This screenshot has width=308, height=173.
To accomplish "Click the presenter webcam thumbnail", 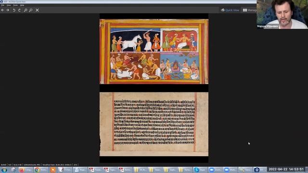I will click(282, 14).
